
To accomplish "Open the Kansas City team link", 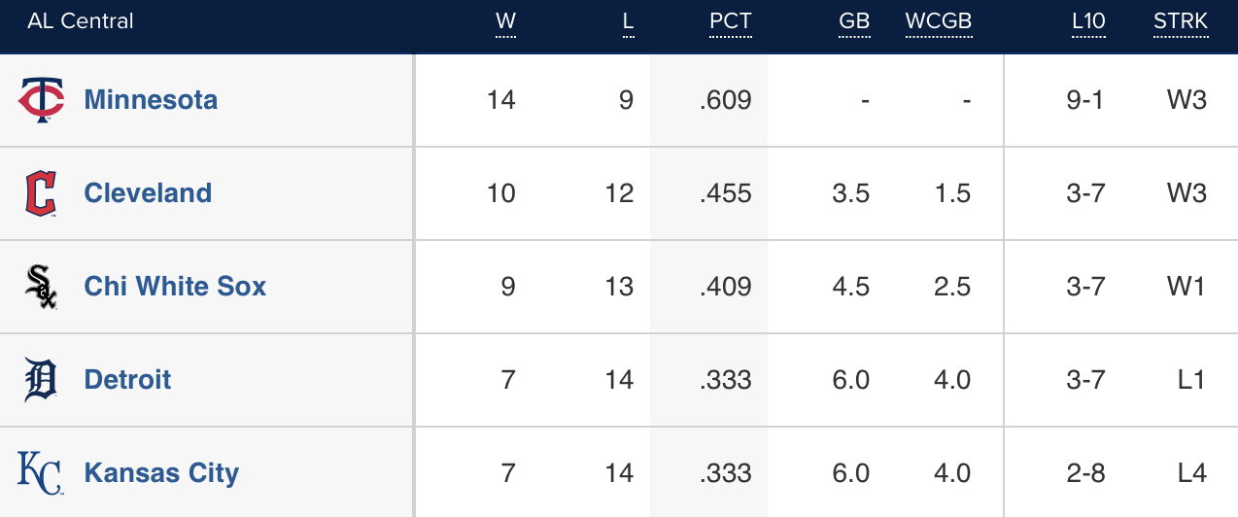I will click(x=161, y=473).
